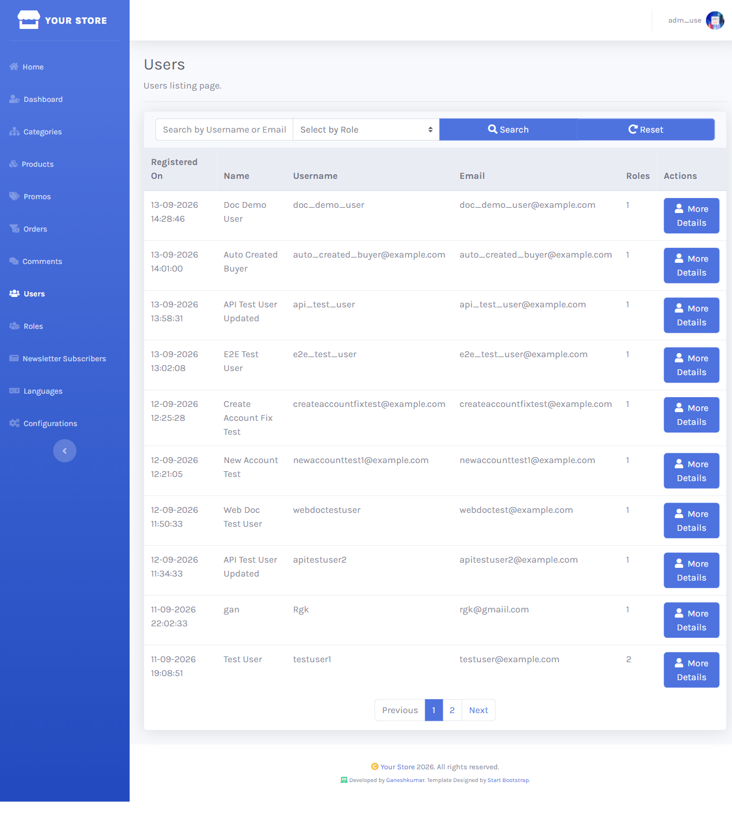
Task: Click the Configurations gears icon
Action: 14,423
